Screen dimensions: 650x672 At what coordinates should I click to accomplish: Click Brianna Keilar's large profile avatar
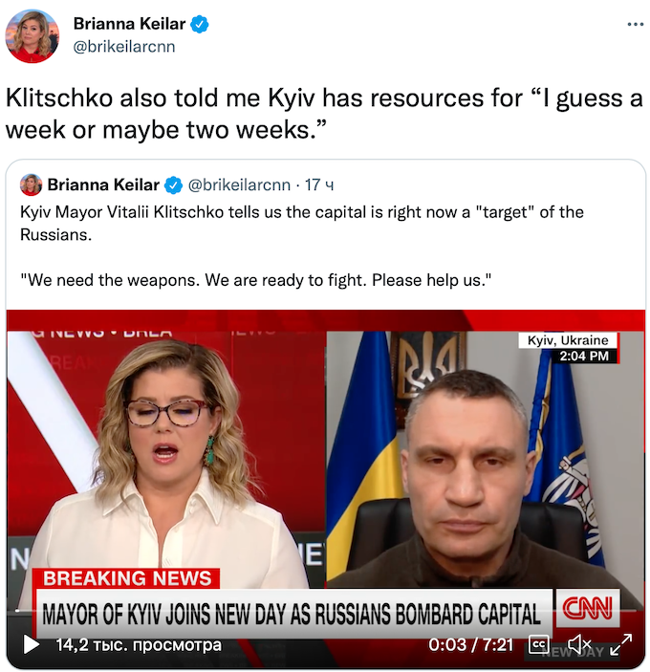32,36
